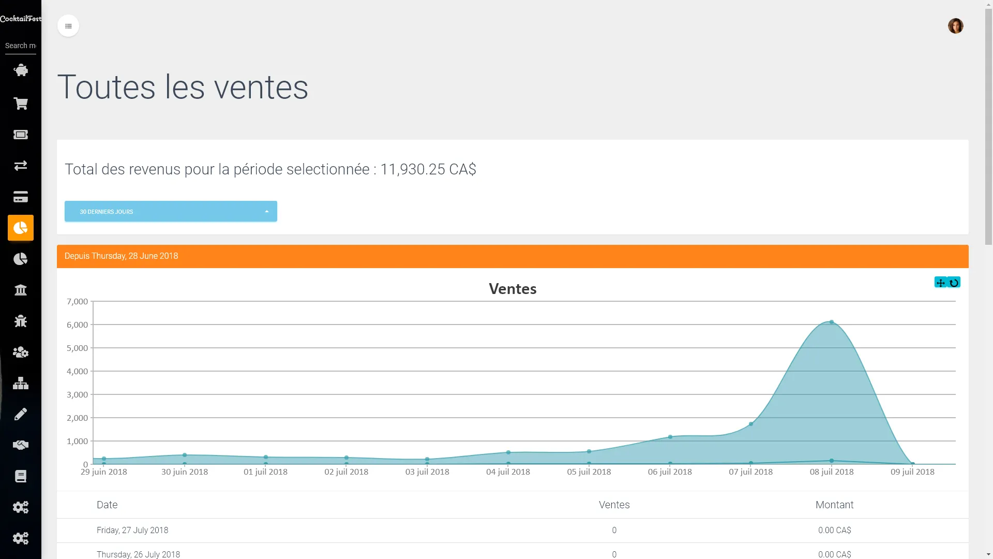
Task: Click the bank building sidebar icon
Action: (x=21, y=290)
